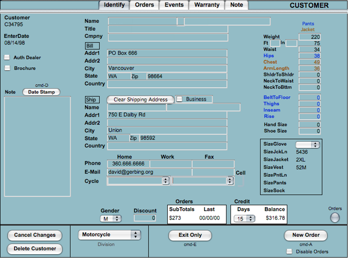Open the Motorcycle division dropdown
The height and width of the screenshot is (258, 348).
tap(109, 235)
